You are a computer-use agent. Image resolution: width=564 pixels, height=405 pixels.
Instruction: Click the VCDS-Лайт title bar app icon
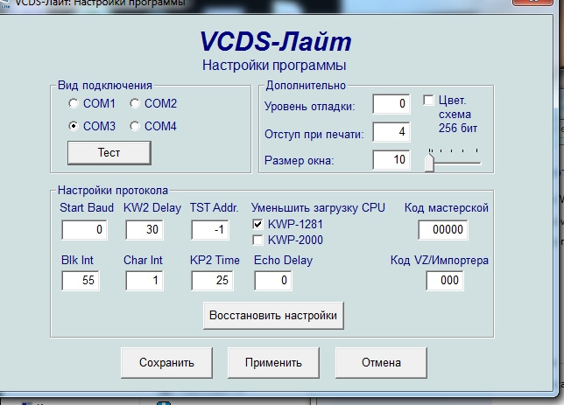[5, 3]
